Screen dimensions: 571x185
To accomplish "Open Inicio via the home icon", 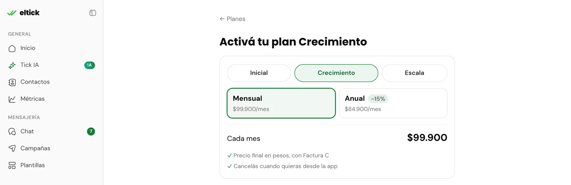I will coord(12,48).
